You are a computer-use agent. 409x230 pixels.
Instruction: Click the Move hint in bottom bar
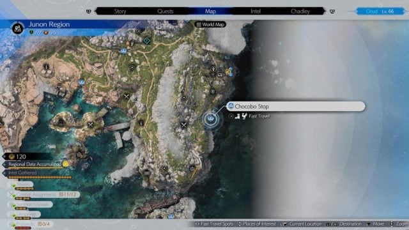pos(376,224)
